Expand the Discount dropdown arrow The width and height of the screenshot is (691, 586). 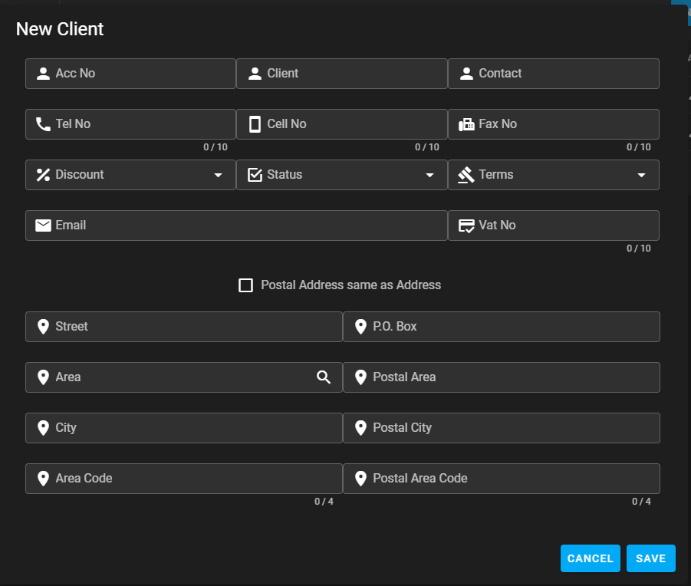(218, 175)
